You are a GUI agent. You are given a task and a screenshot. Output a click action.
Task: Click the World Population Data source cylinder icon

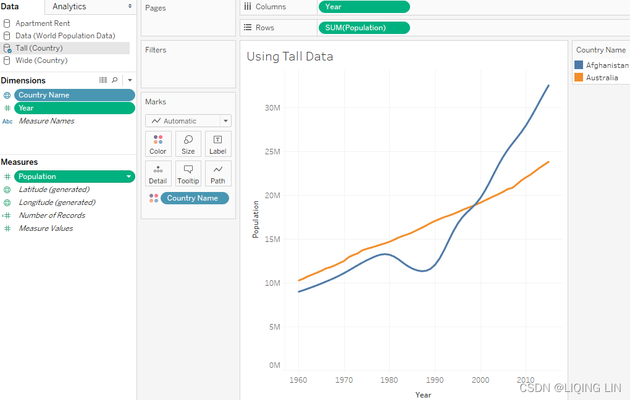[7, 36]
